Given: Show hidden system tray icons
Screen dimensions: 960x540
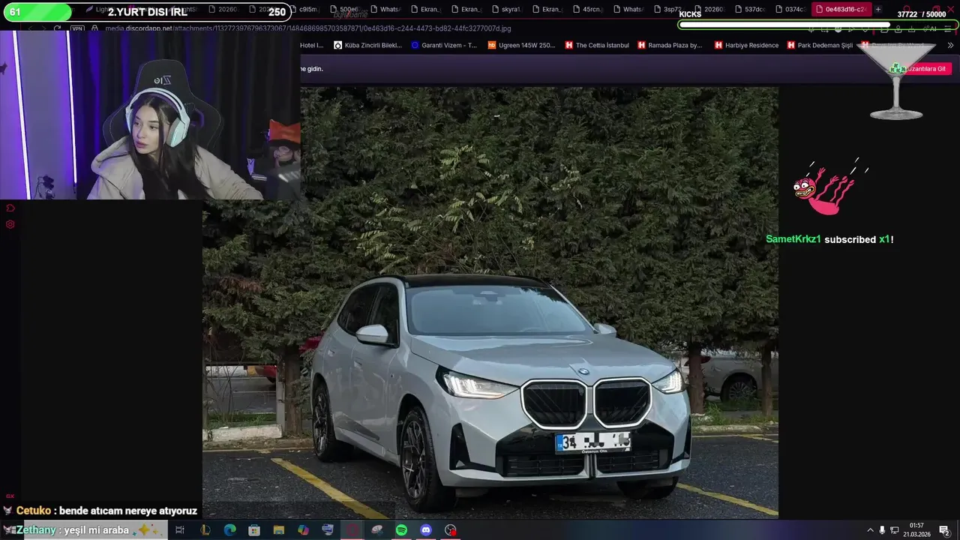Looking at the screenshot, I should [x=870, y=530].
